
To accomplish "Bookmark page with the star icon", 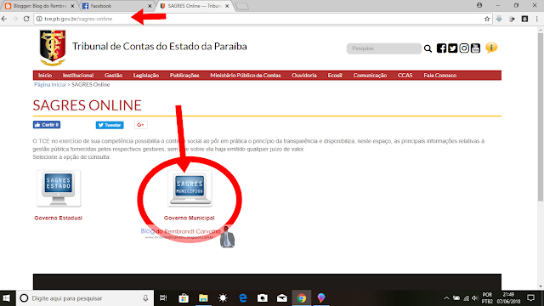I will (x=487, y=19).
